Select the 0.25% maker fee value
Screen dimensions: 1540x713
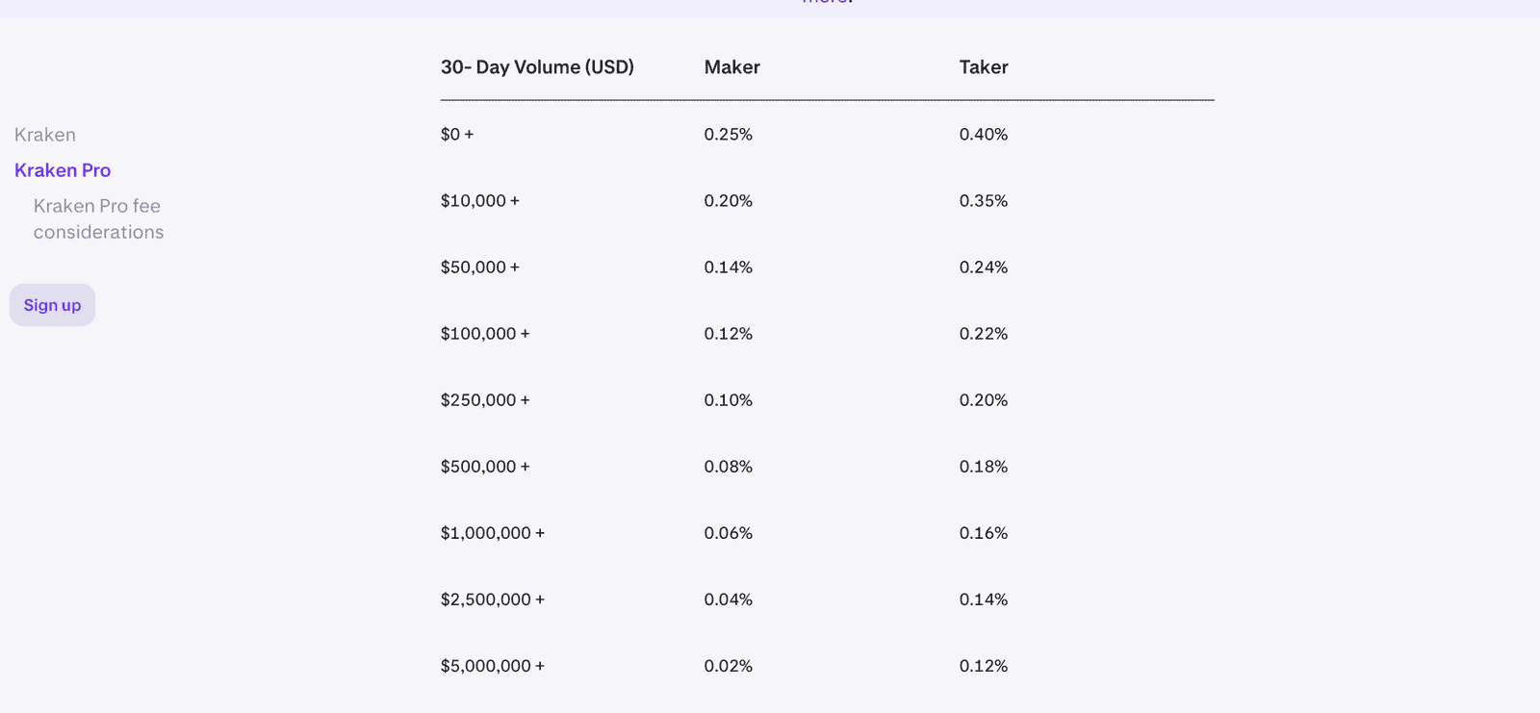[x=729, y=135]
